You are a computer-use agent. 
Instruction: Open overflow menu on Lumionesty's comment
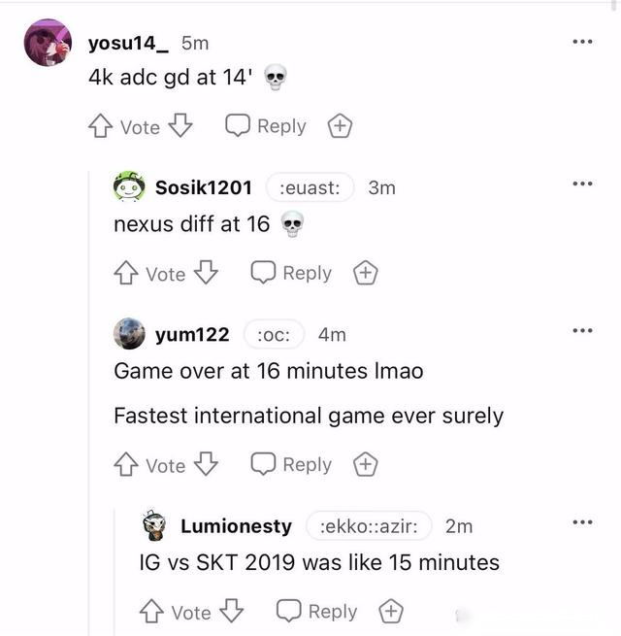(582, 523)
